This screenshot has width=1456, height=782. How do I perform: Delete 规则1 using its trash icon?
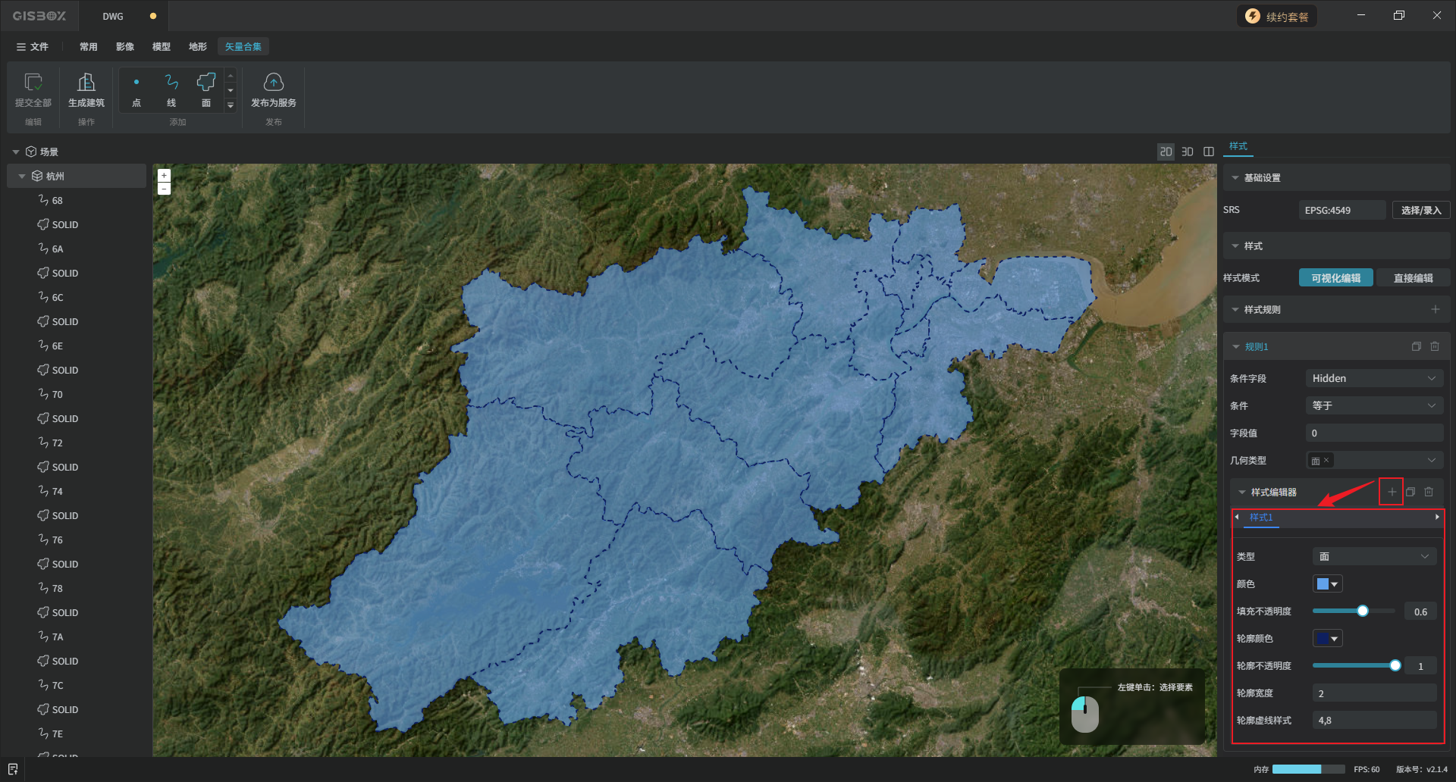(x=1435, y=346)
